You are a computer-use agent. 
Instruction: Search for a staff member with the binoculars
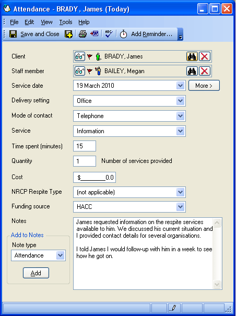192,71
